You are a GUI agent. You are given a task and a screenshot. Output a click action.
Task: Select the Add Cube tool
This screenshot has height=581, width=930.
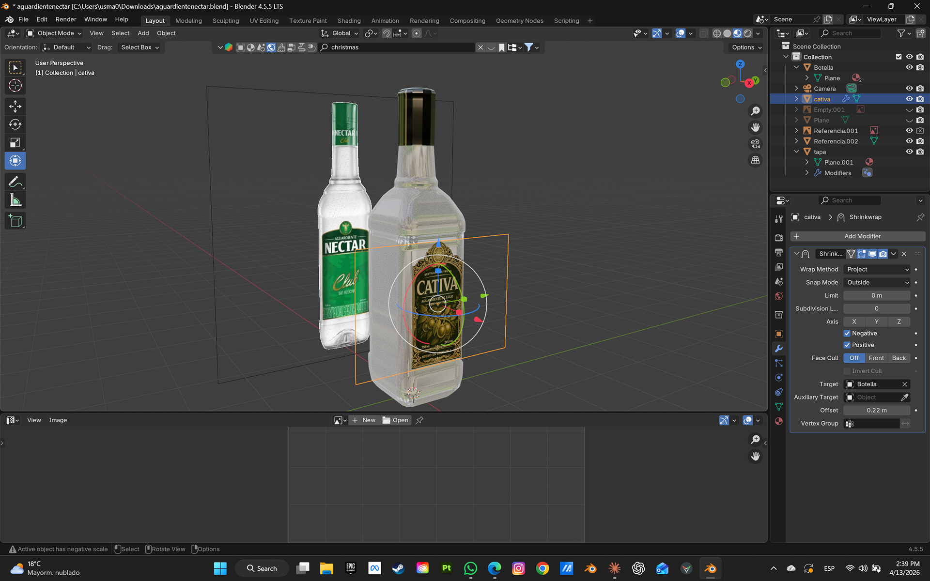pyautogui.click(x=15, y=221)
